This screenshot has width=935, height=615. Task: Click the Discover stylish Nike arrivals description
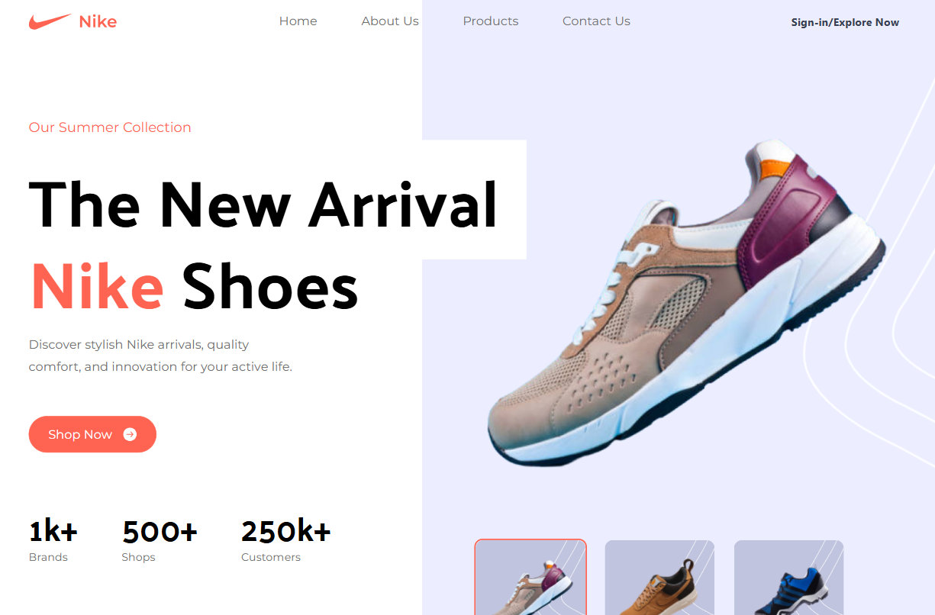click(x=160, y=356)
